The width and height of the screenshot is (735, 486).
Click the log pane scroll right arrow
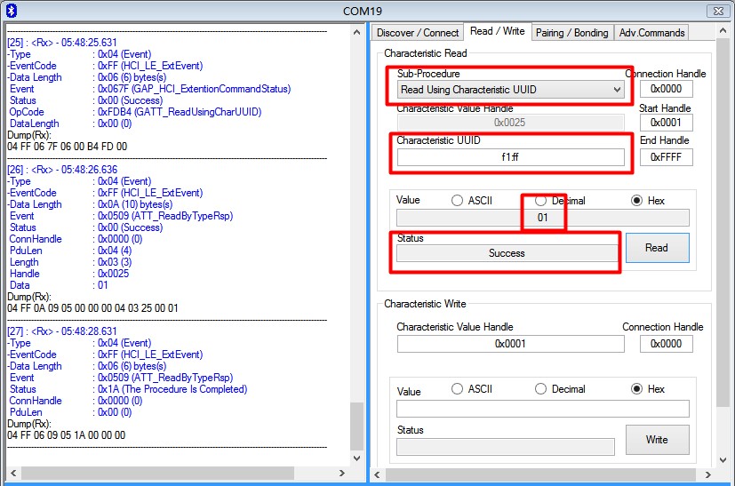click(x=342, y=473)
